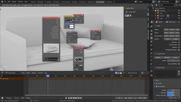Enable the Transmission Color pass button

pyautogui.click(x=177, y=36)
